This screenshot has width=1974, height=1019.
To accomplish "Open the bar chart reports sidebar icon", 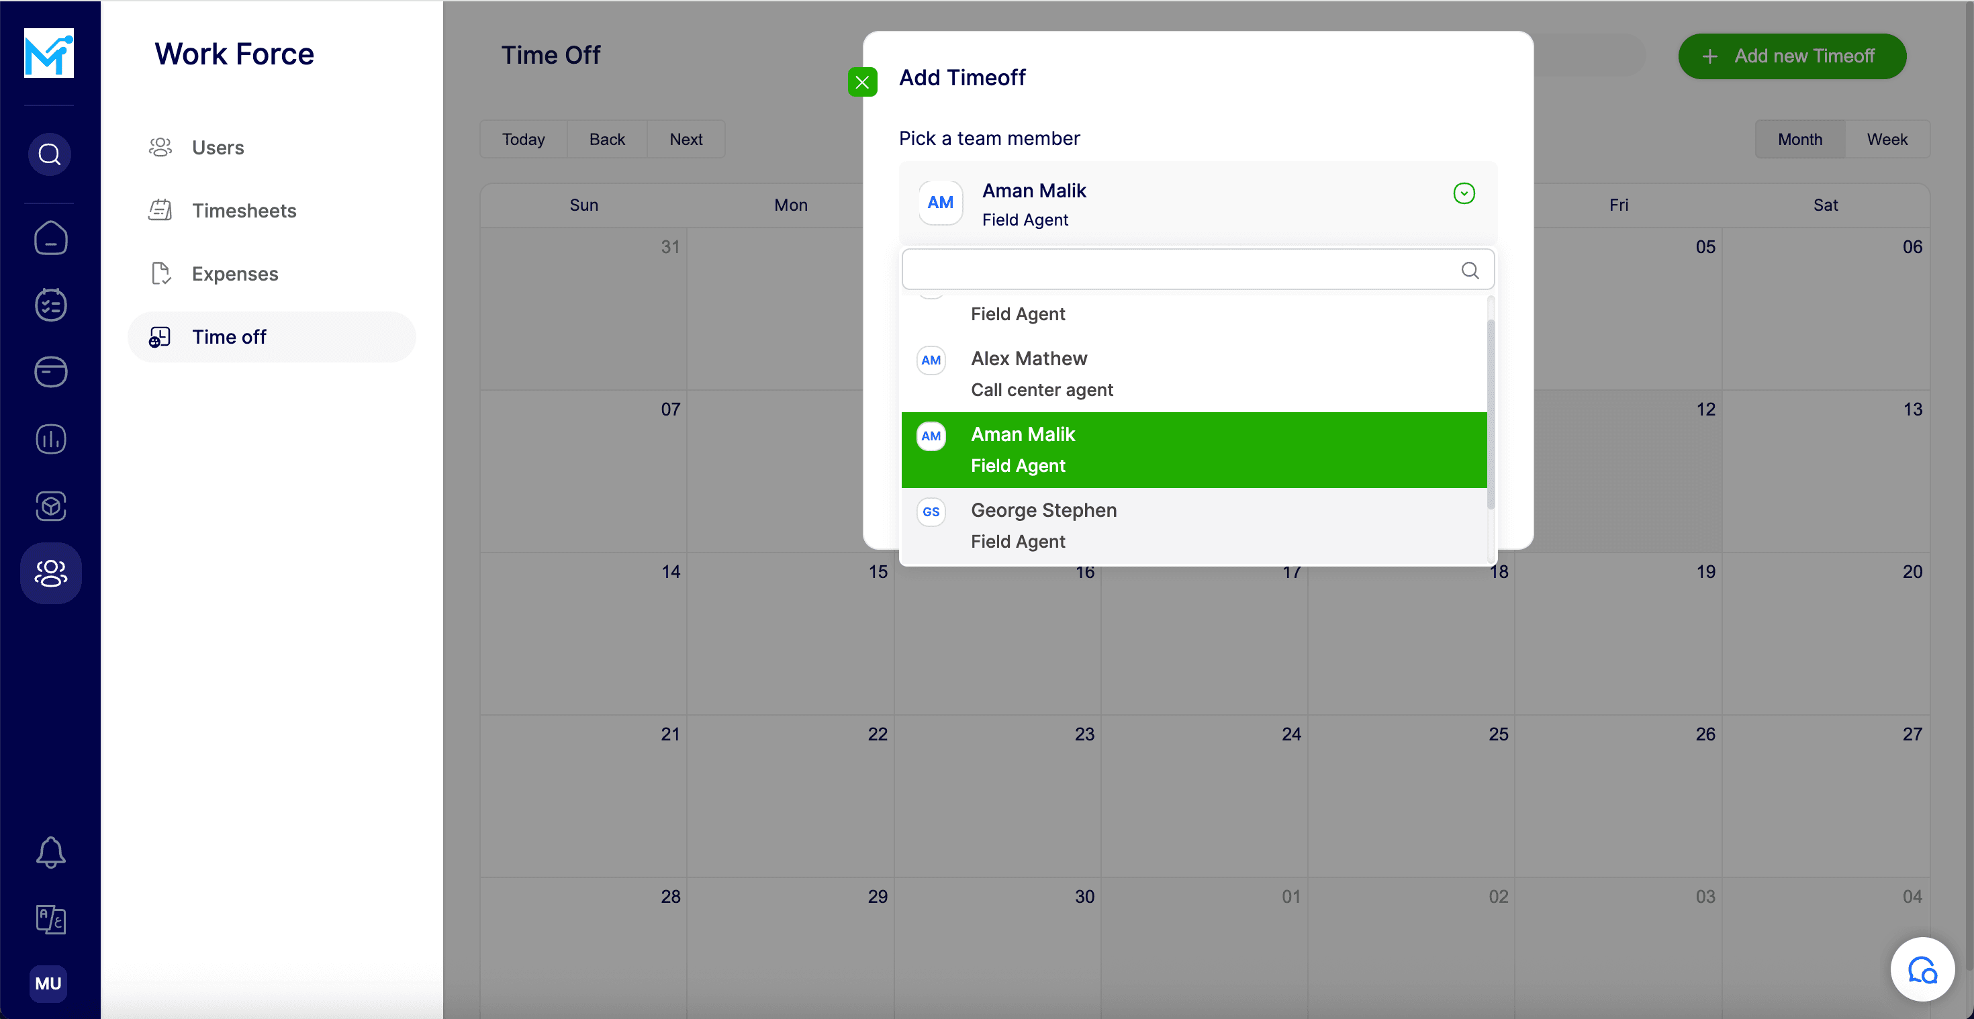I will (50, 439).
